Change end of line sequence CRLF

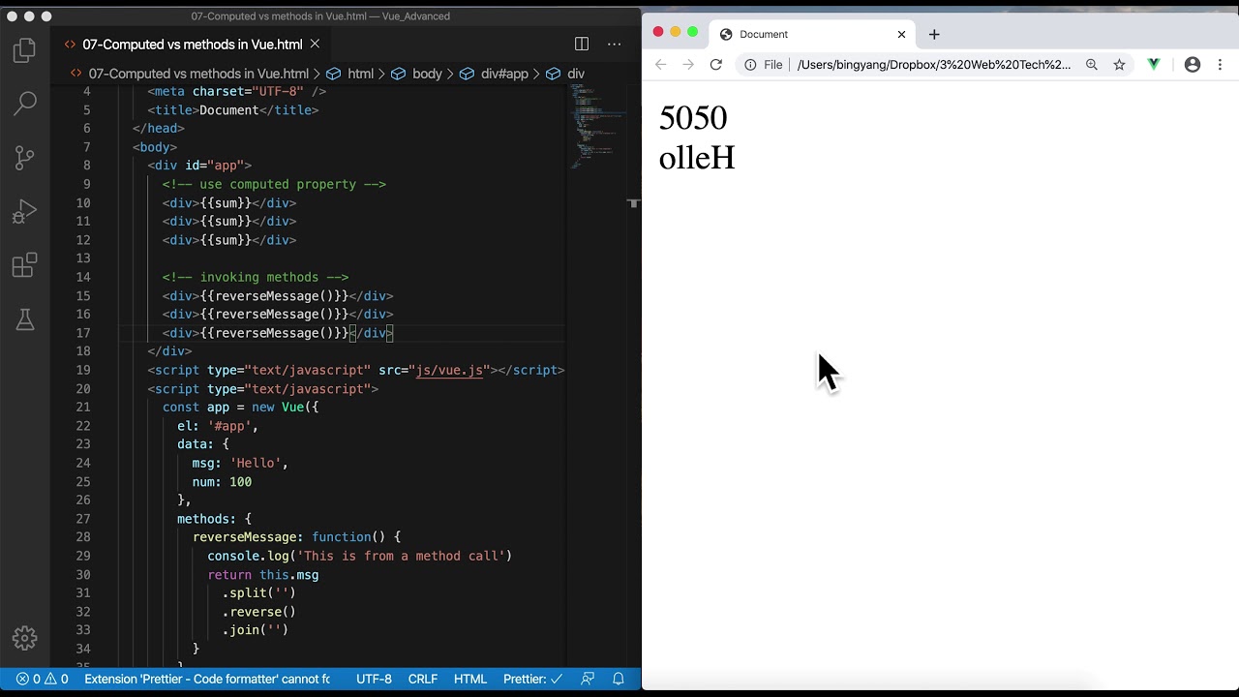click(423, 679)
